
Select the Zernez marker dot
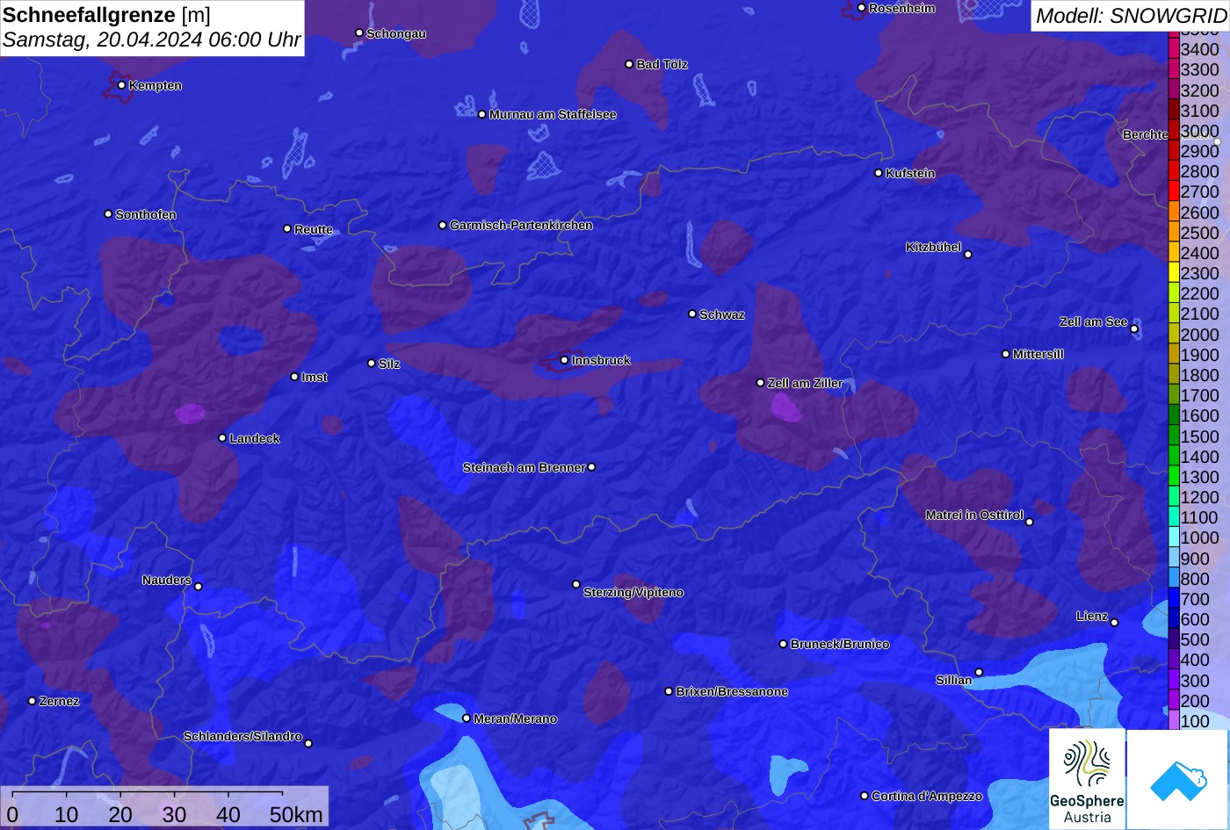(x=33, y=701)
